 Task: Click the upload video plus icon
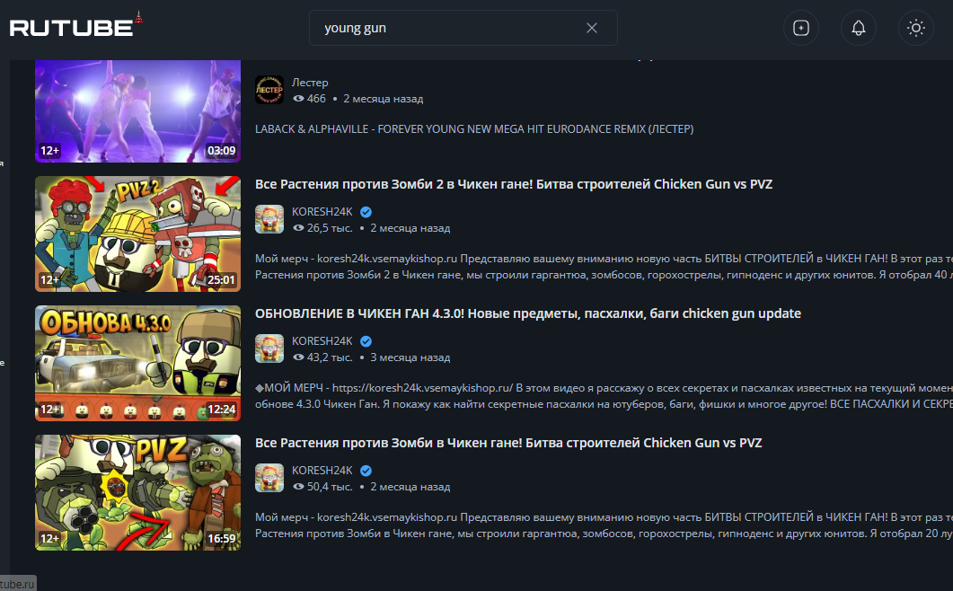pos(801,28)
